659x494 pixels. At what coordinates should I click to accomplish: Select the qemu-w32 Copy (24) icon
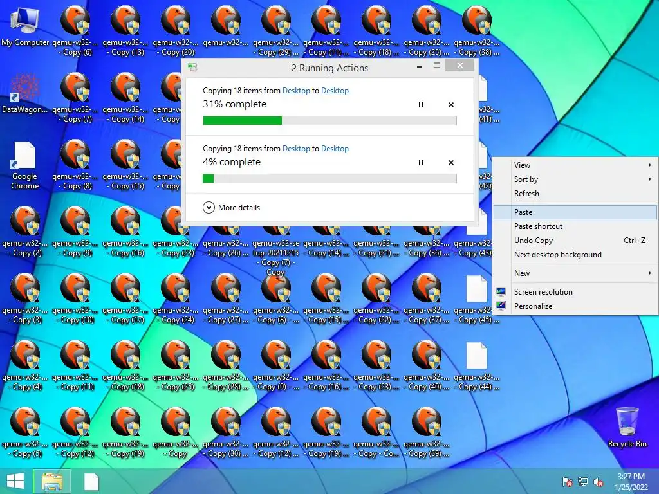(x=175, y=299)
